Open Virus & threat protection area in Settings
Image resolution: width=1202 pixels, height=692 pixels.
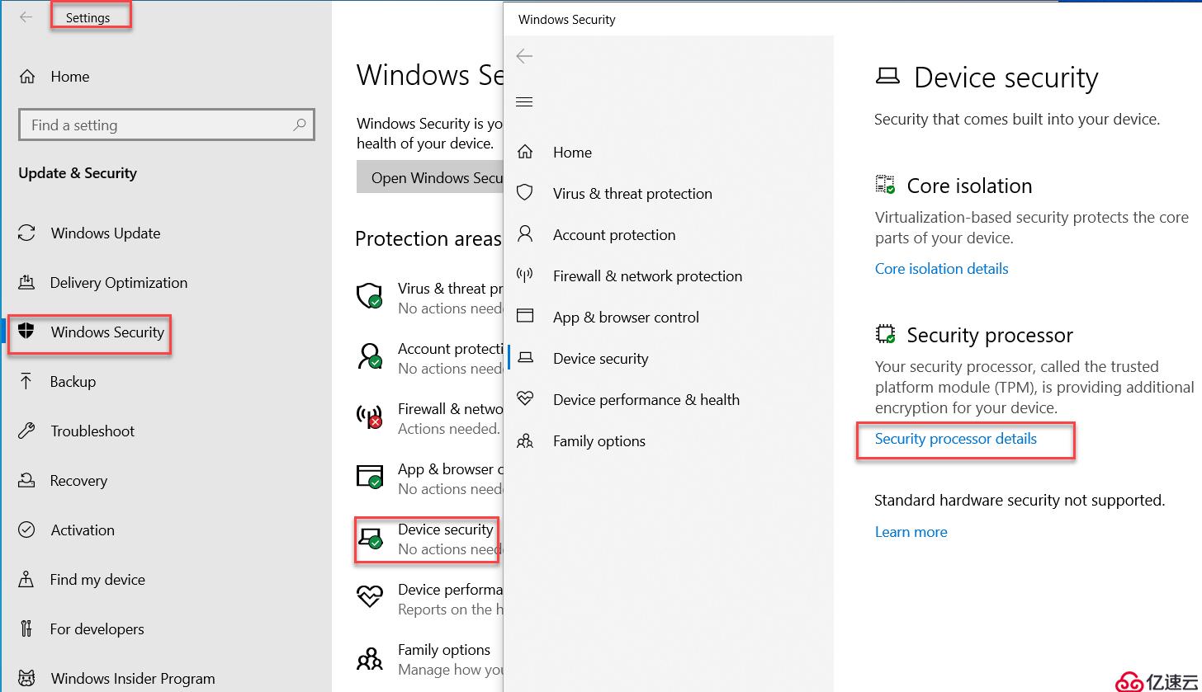(x=429, y=298)
